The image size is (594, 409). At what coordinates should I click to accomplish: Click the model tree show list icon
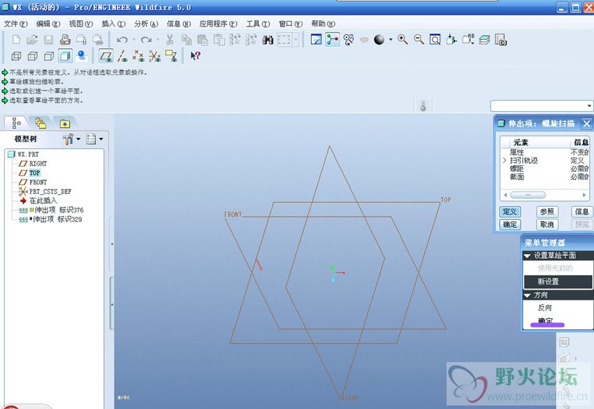tap(91, 139)
